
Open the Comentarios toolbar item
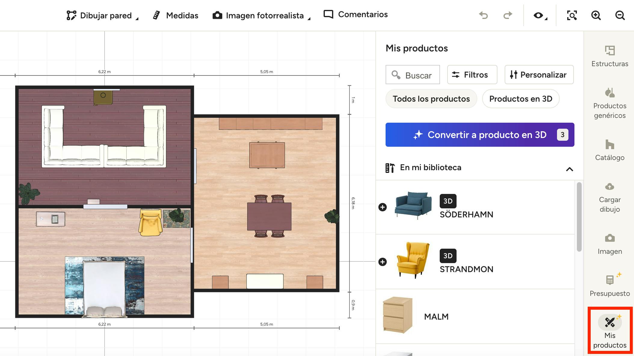click(355, 14)
